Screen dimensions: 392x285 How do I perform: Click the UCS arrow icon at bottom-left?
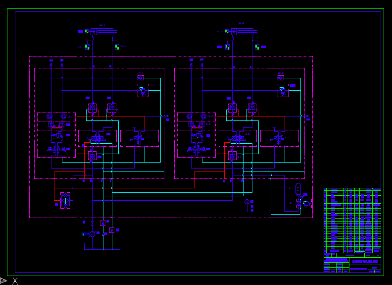(3, 281)
